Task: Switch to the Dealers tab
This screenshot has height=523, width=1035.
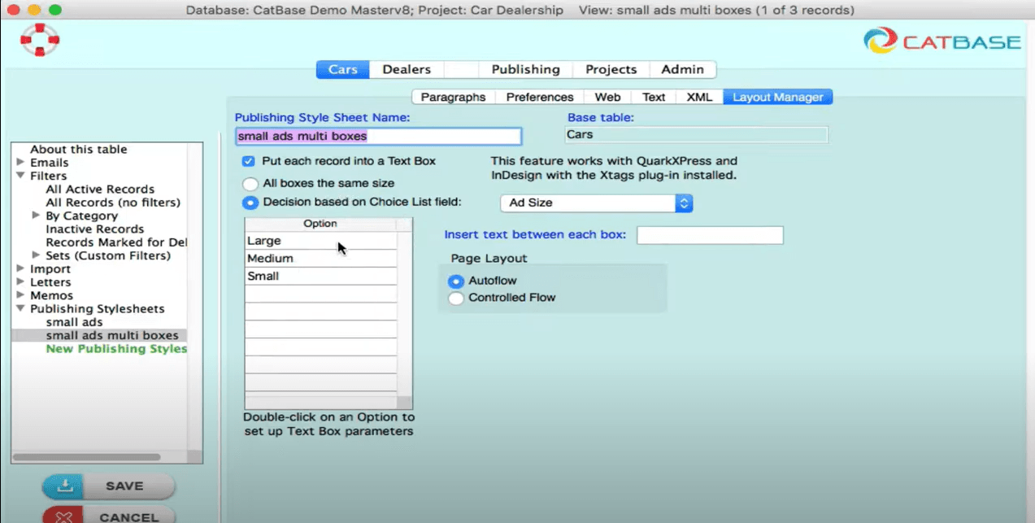Action: pos(407,69)
